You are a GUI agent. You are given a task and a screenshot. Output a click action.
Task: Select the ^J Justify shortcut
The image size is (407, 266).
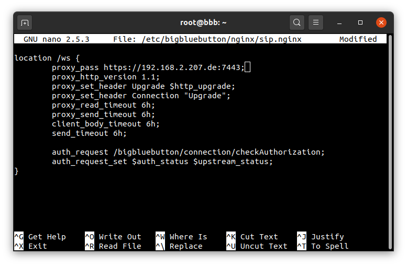click(x=321, y=236)
